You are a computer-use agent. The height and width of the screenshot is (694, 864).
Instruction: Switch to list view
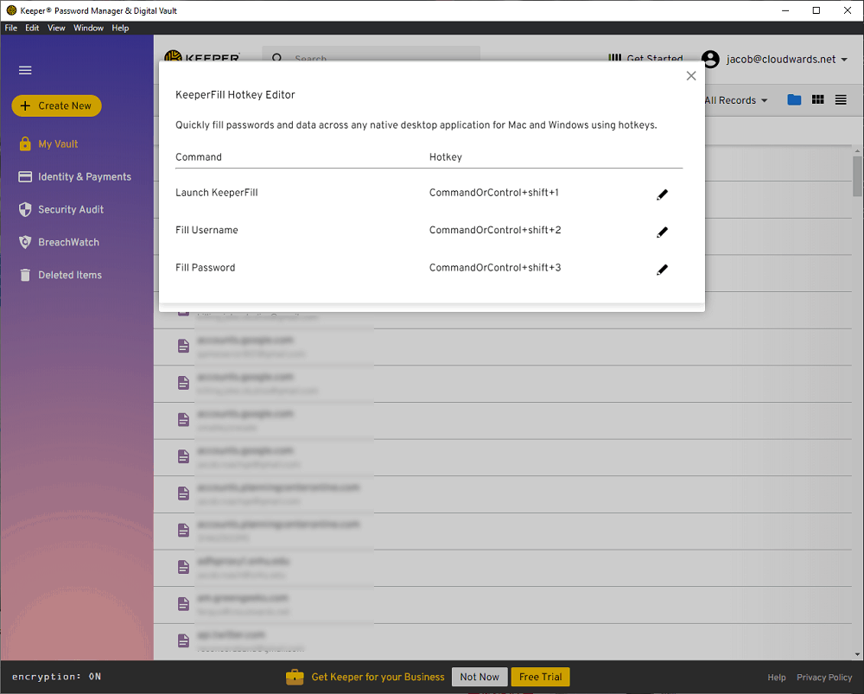pyautogui.click(x=841, y=99)
